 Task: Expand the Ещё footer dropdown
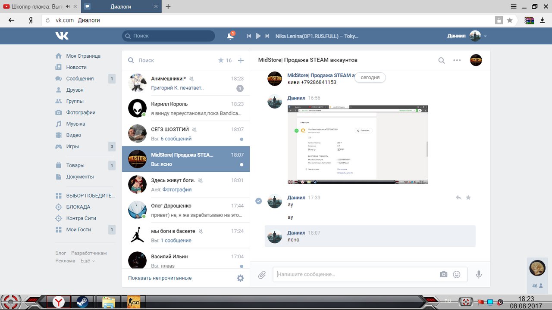pos(88,261)
